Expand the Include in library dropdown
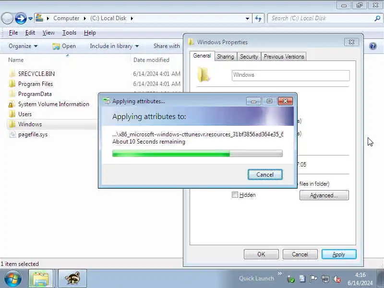The image size is (384, 288). tap(114, 46)
